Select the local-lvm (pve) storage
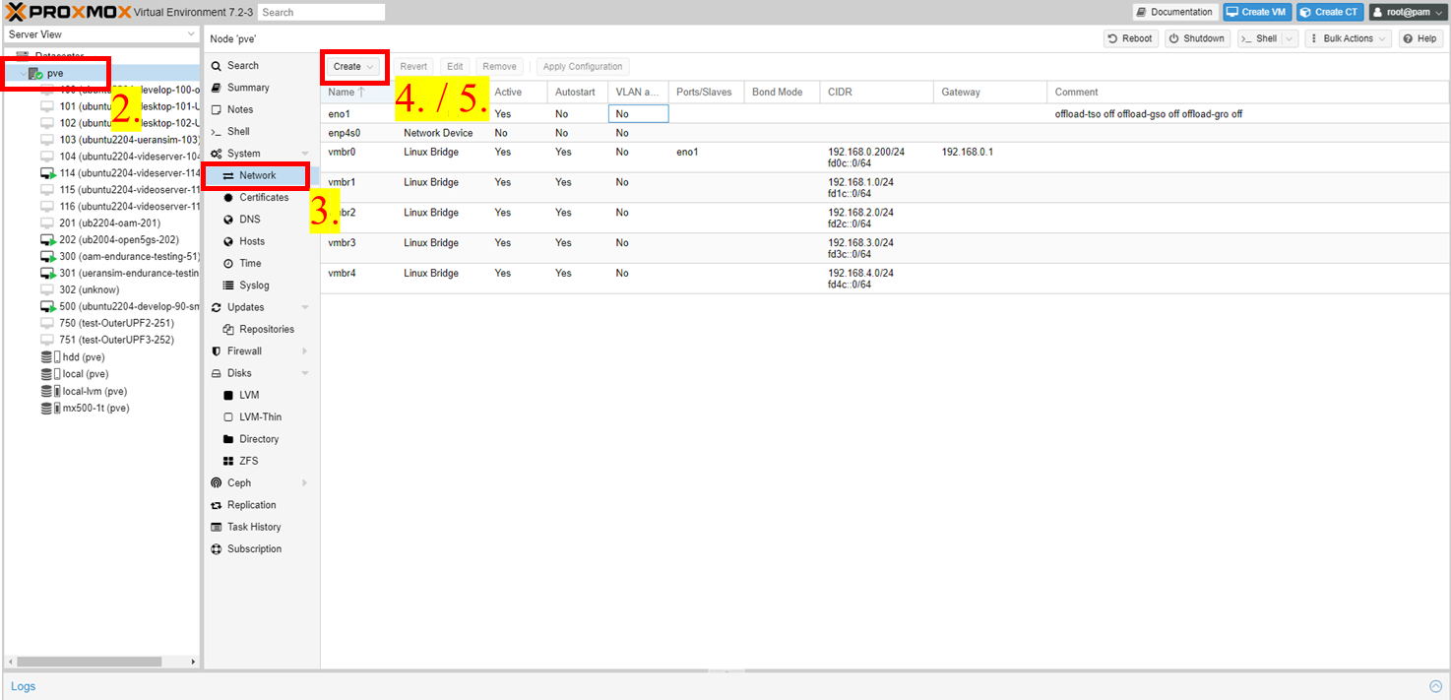 (x=84, y=391)
